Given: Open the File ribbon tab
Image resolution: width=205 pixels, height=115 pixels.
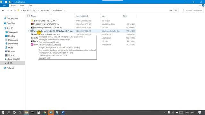Looking at the screenshot, I should point(4,5).
